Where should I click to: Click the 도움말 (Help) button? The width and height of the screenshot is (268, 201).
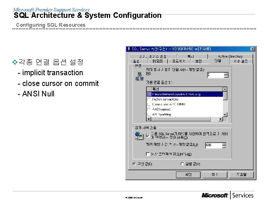pos(241,175)
